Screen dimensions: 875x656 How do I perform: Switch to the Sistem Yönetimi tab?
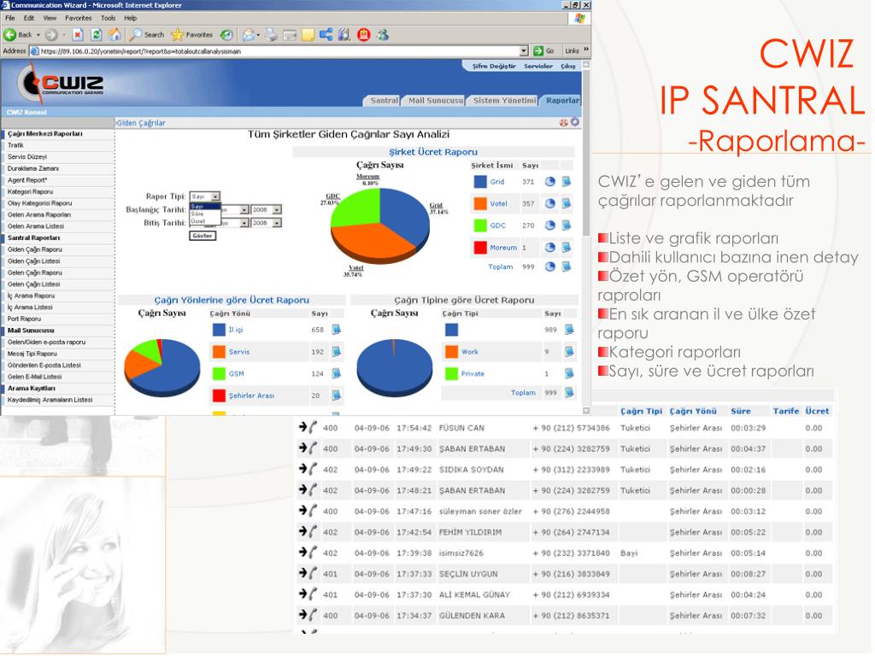tap(504, 101)
